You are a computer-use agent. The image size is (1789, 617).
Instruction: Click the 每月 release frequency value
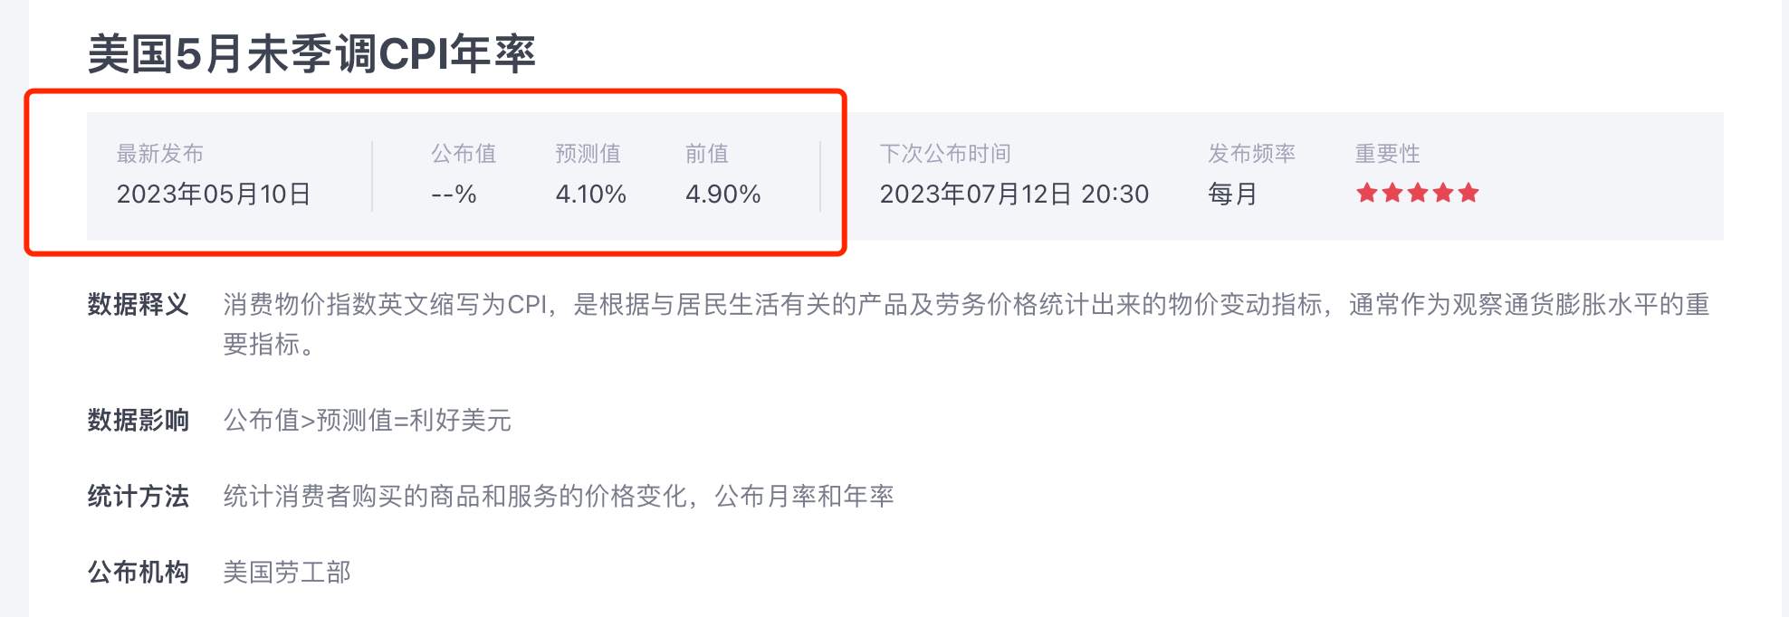click(x=1233, y=195)
